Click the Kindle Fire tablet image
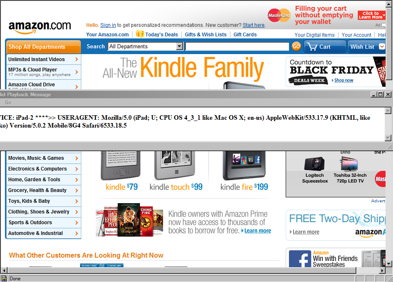Screen dimensions: 393x282 pos(244,166)
